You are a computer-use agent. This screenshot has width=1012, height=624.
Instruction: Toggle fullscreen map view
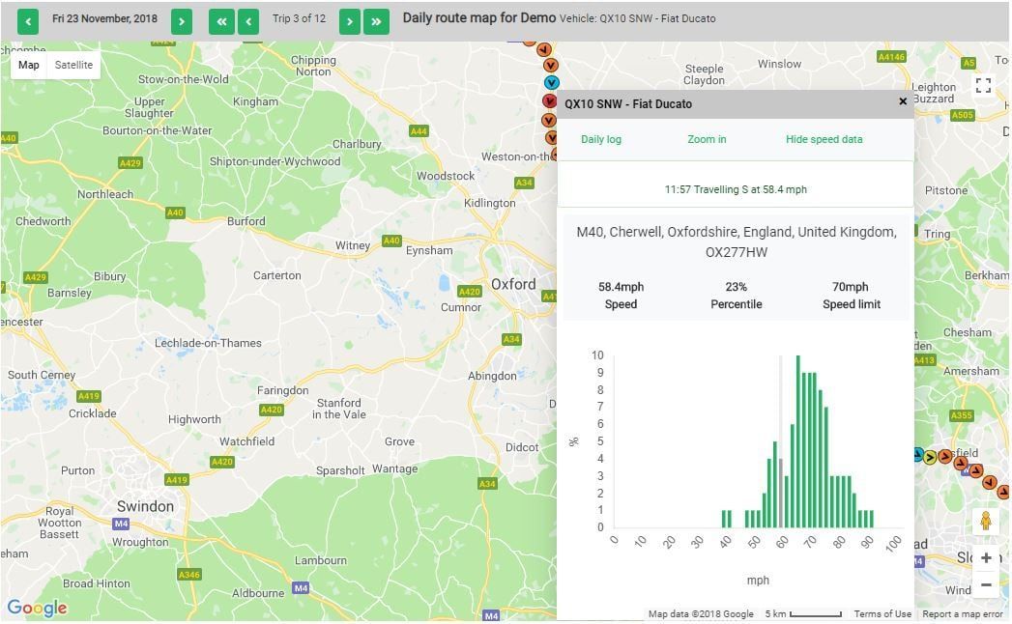(983, 86)
